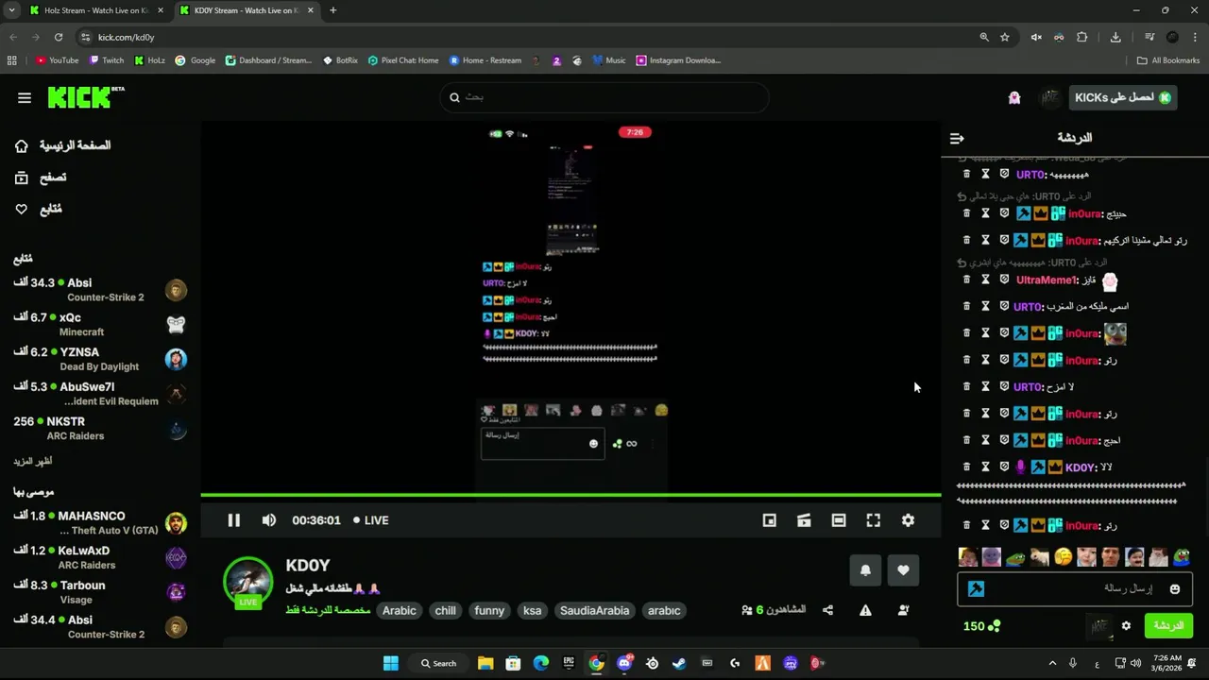This screenshot has height=680, width=1209.
Task: Open moderators icon beside report
Action: 903,610
